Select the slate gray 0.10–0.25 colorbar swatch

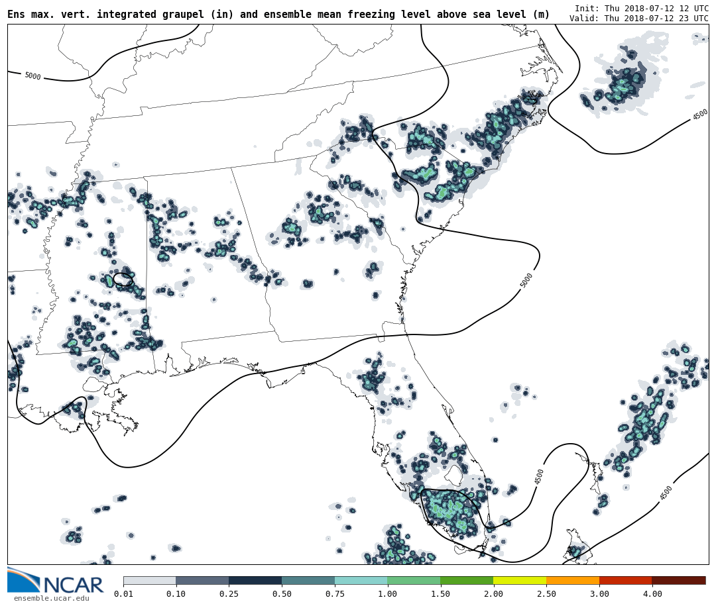point(202,580)
